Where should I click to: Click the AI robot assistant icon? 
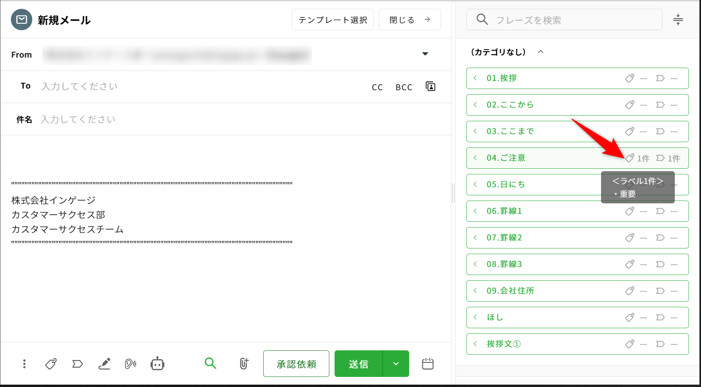[157, 364]
